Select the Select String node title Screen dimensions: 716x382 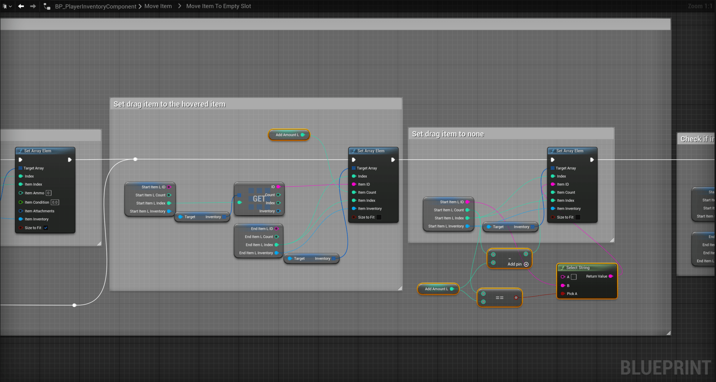(x=578, y=268)
